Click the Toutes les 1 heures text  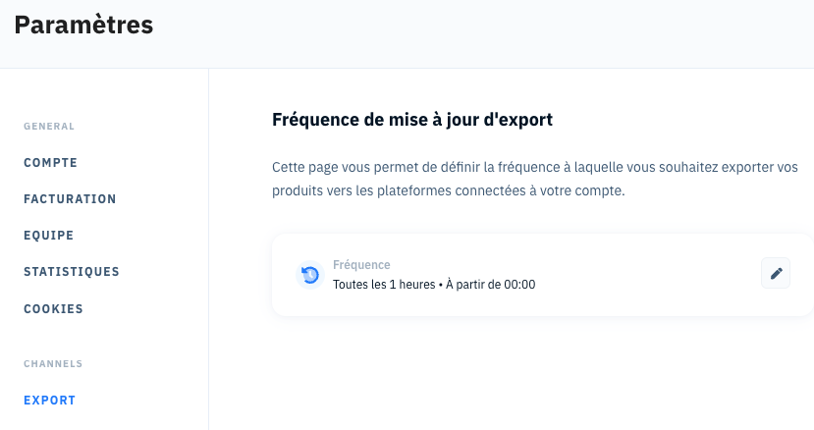tap(384, 285)
